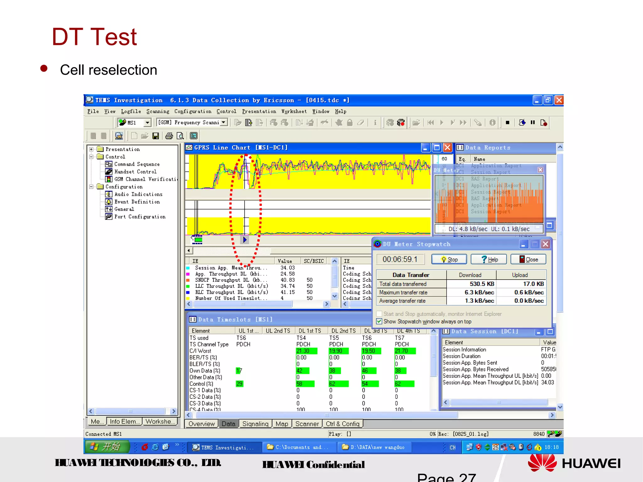The image size is (643, 482).
Task: Expand the Presentation folder node
Action: [x=91, y=149]
